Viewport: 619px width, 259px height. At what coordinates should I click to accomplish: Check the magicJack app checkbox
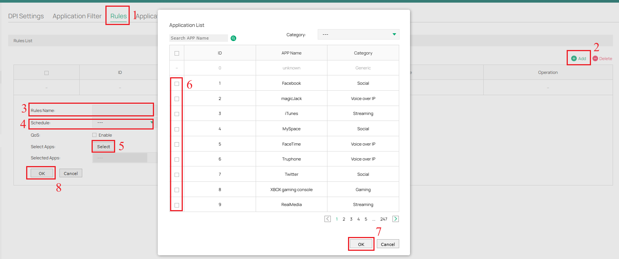coord(177,99)
